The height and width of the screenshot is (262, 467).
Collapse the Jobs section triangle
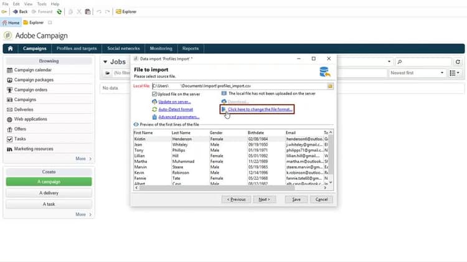click(105, 62)
